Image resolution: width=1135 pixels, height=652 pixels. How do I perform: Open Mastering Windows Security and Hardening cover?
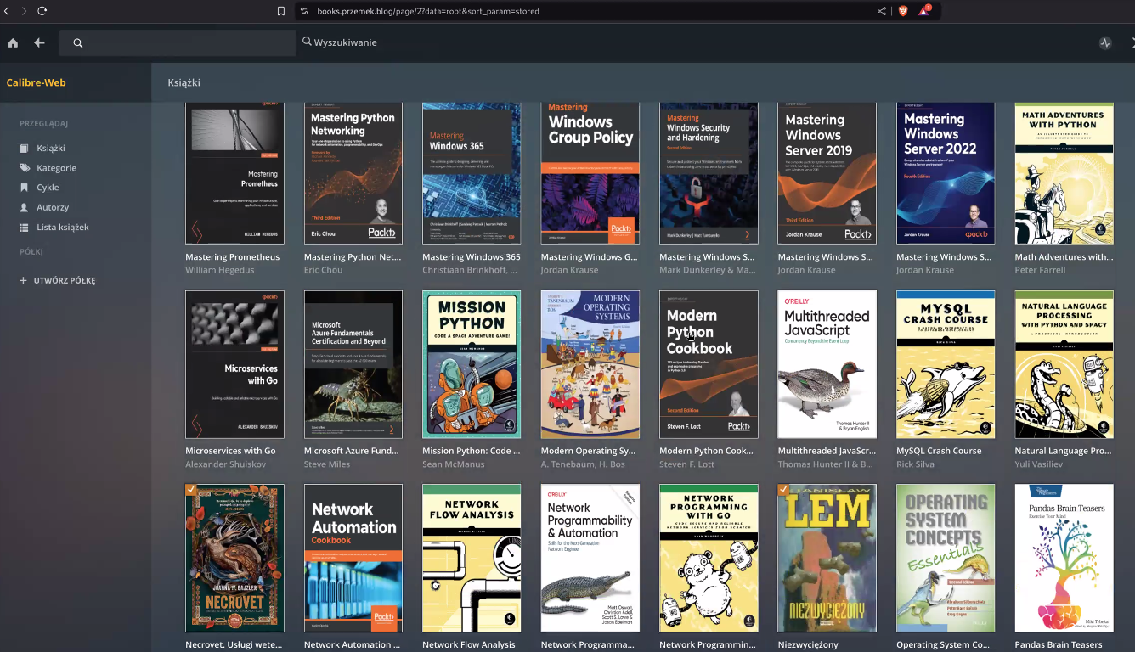[x=709, y=173]
